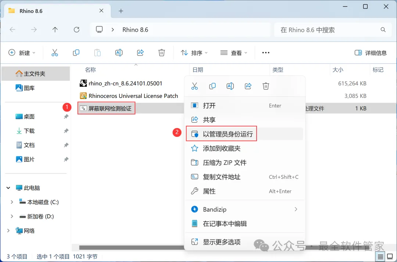Switch to details list view in the status bar
Image resolution: width=397 pixels, height=262 pixels.
[x=380, y=257]
